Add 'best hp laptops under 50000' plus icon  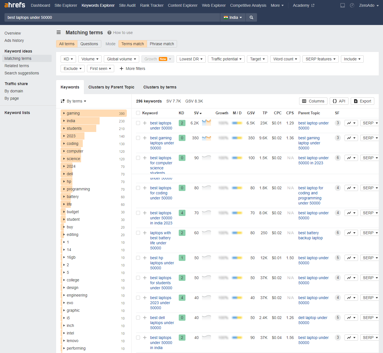[x=145, y=258]
